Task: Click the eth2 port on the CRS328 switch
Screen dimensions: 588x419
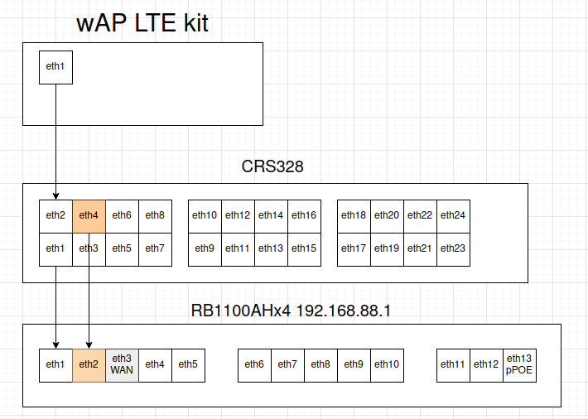Action: click(x=55, y=216)
